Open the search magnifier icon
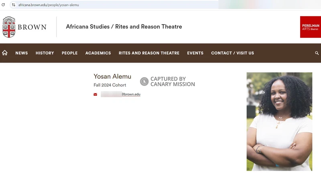This screenshot has height=173, width=321. (x=317, y=53)
